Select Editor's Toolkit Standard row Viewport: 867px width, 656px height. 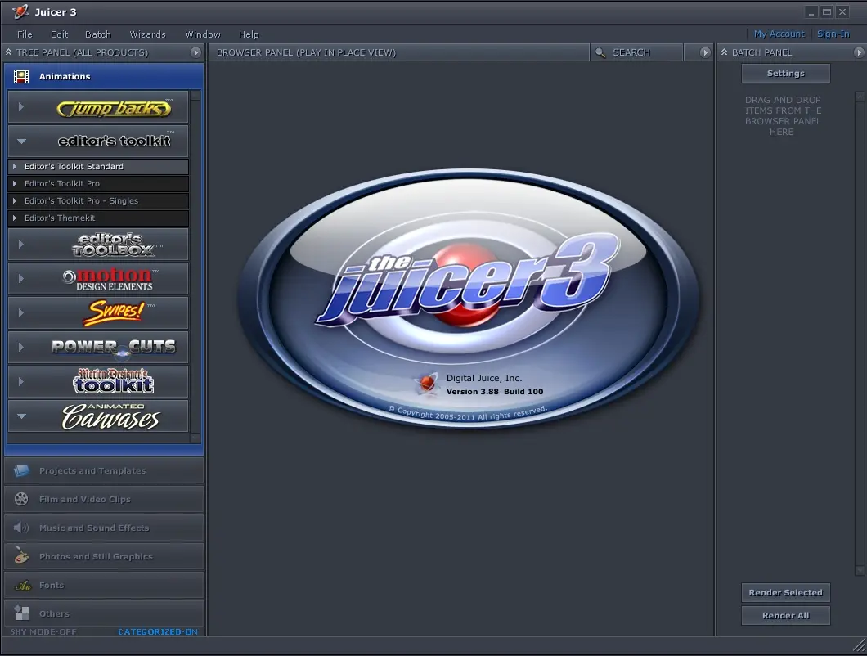point(98,167)
